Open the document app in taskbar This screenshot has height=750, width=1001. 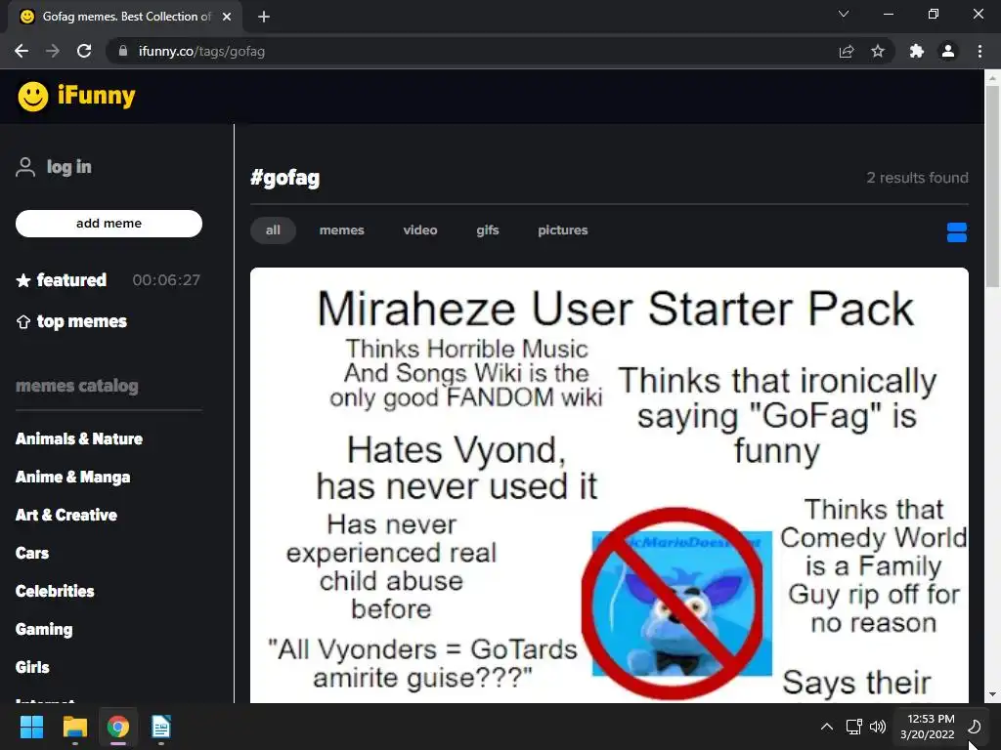pyautogui.click(x=161, y=727)
